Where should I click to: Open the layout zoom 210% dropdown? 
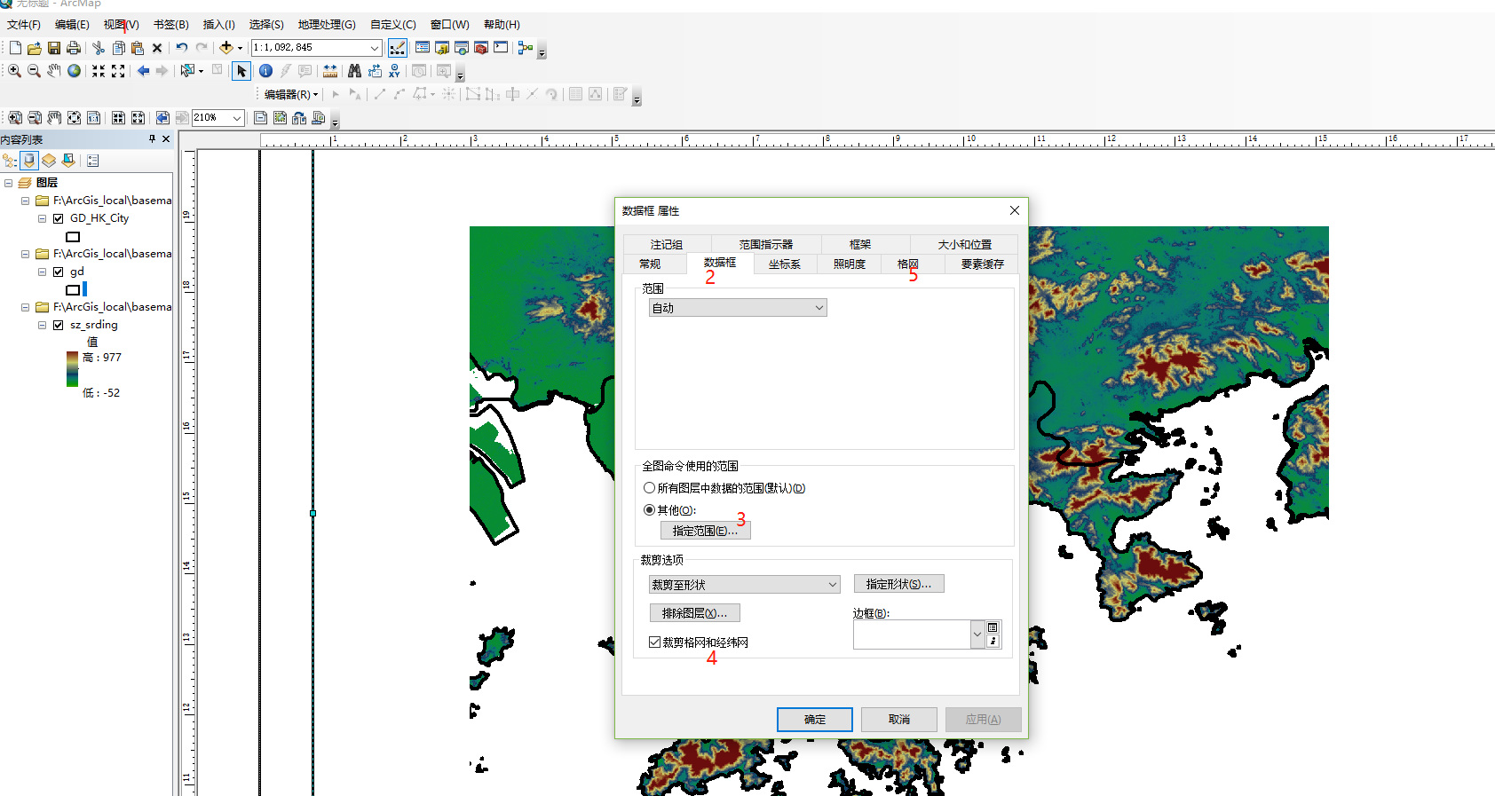tap(237, 117)
